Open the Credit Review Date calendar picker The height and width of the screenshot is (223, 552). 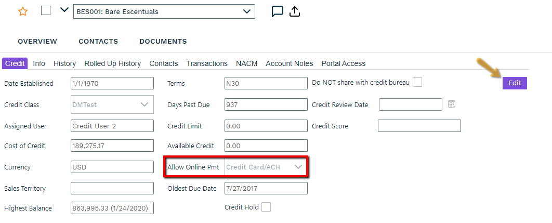[452, 104]
